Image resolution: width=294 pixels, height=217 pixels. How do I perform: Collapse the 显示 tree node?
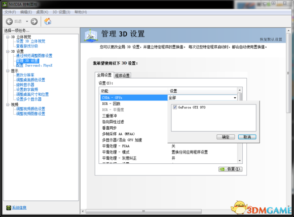pos(8,71)
